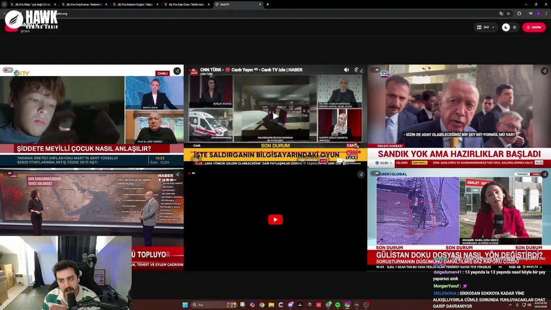
Task: Show hidden system tray icons chevron
Action: (x=510, y=305)
